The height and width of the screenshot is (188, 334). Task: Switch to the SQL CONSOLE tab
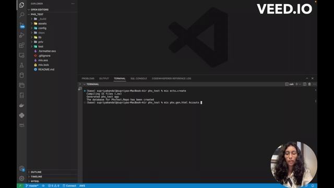[x=139, y=78]
